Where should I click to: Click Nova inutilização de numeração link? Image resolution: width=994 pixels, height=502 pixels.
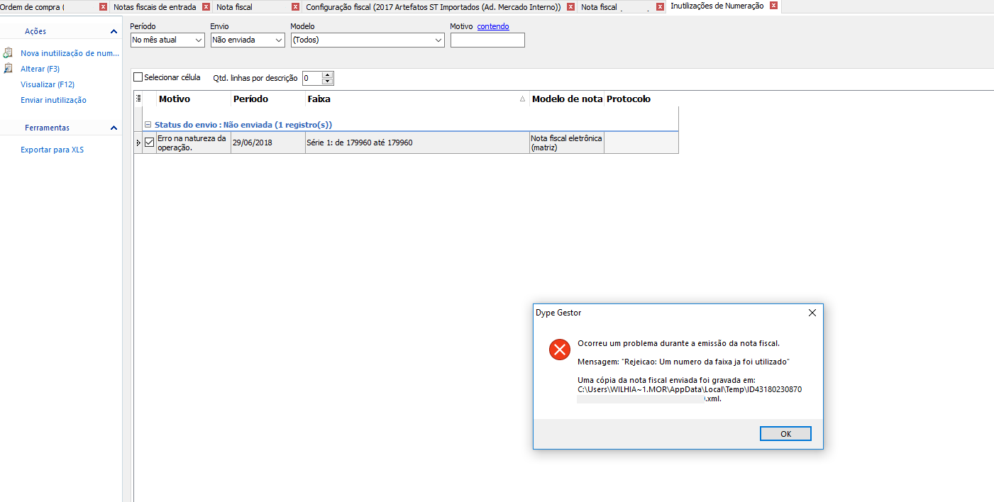click(70, 53)
